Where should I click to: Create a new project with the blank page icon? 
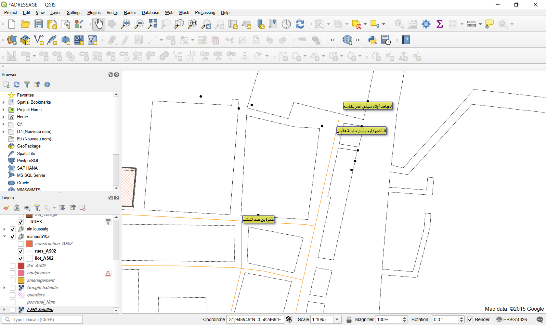click(12, 24)
